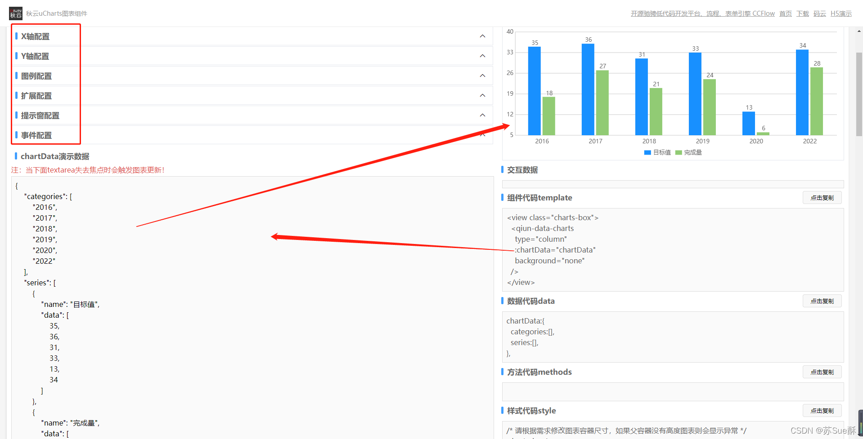Image resolution: width=863 pixels, height=439 pixels.
Task: Click the 2020 blue bar labeled 13
Action: click(x=749, y=123)
